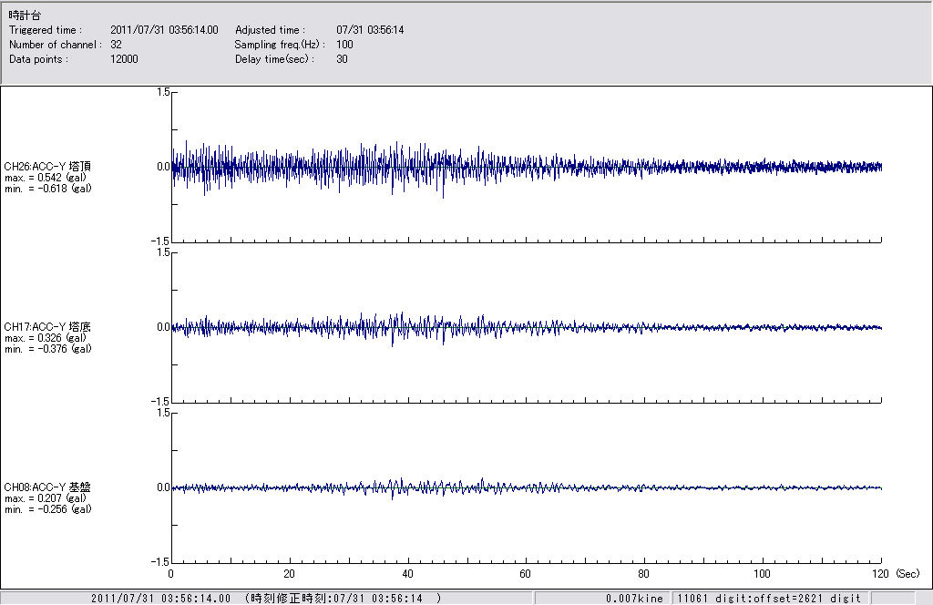Select the CH08:ACC-Y 基盤 channel label
Image resolution: width=933 pixels, height=605 pixels.
(47, 487)
